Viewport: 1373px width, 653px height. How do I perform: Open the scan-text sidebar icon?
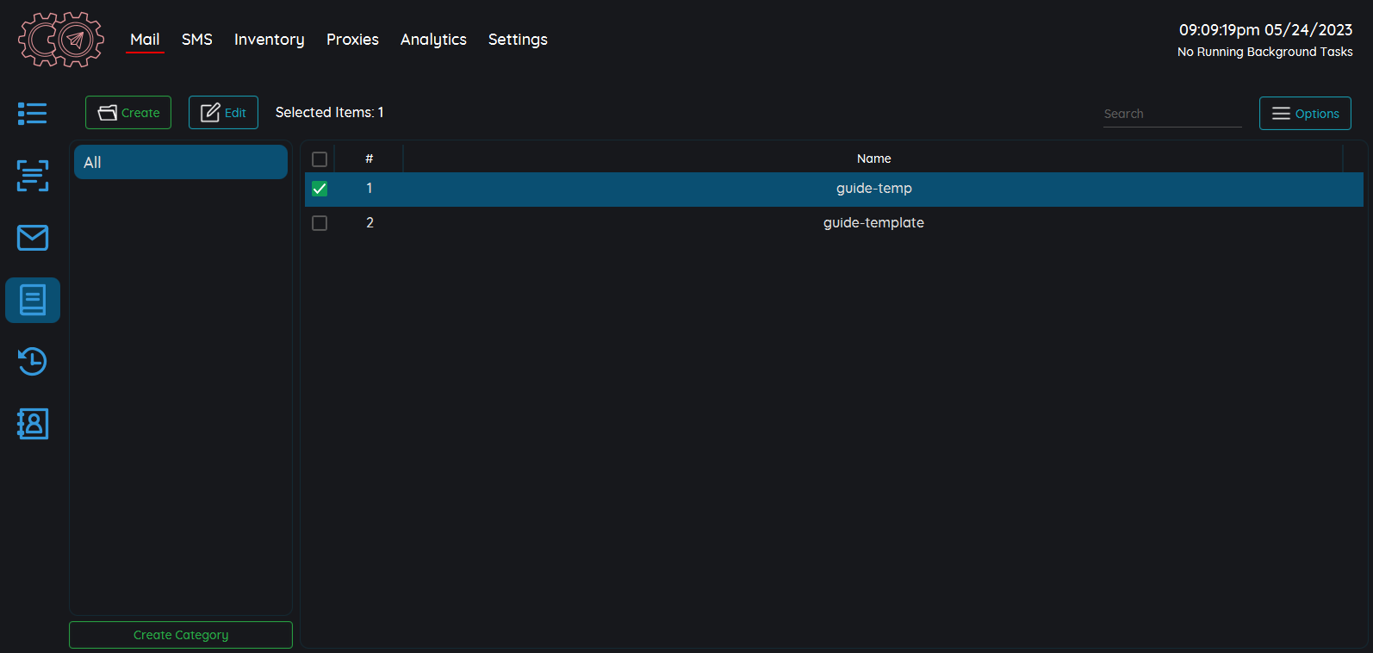pyautogui.click(x=33, y=176)
